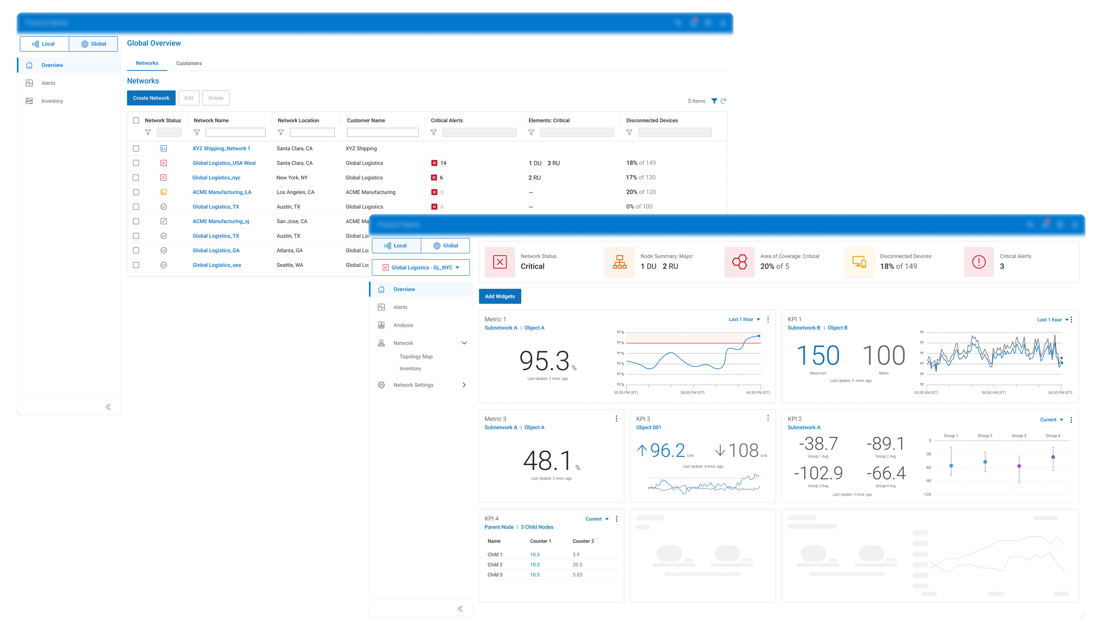1102x630 pixels.
Task: Click the Alerts icon in the dashboard sidebar
Action: [x=381, y=307]
